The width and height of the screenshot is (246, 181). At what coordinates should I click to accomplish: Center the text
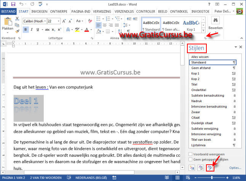(105, 25)
